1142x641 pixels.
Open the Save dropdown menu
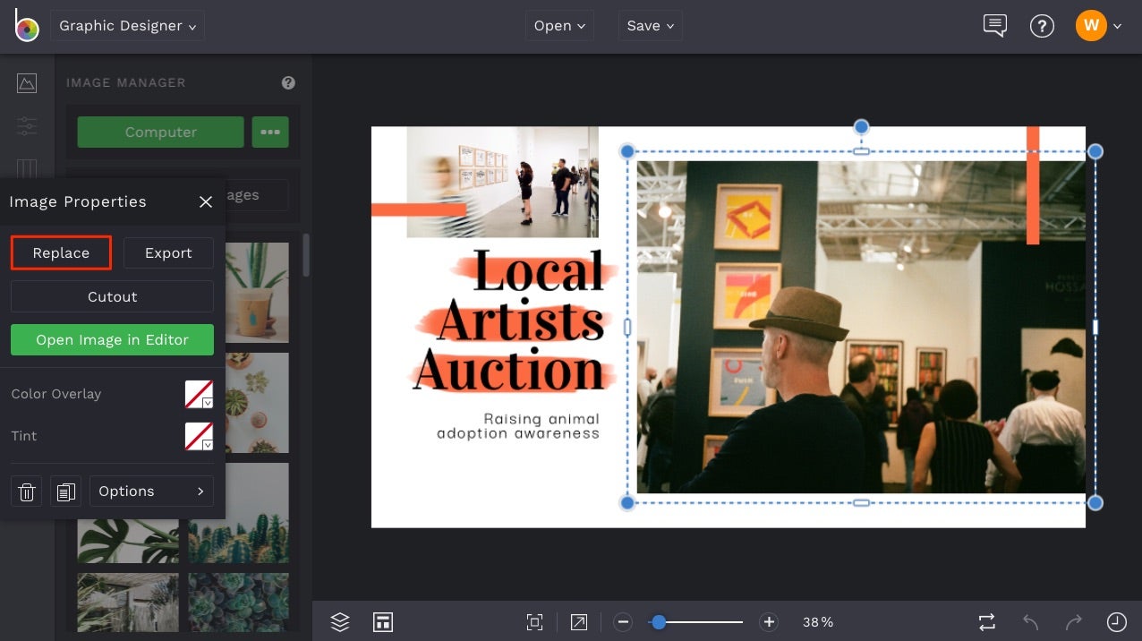click(650, 25)
